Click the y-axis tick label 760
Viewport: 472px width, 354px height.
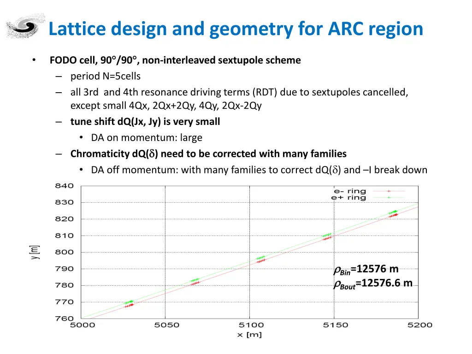pyautogui.click(x=65, y=318)
